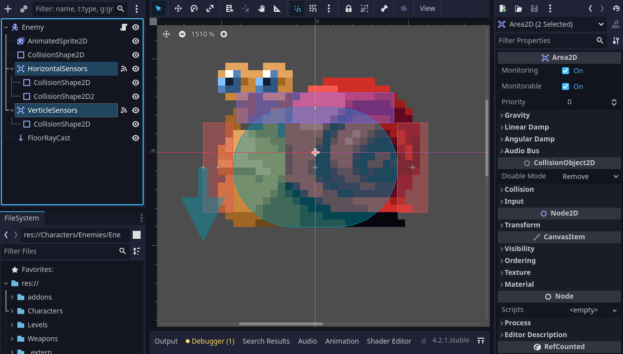Image resolution: width=623 pixels, height=354 pixels.
Task: Switch to the Animation bottom tab
Action: click(x=342, y=341)
